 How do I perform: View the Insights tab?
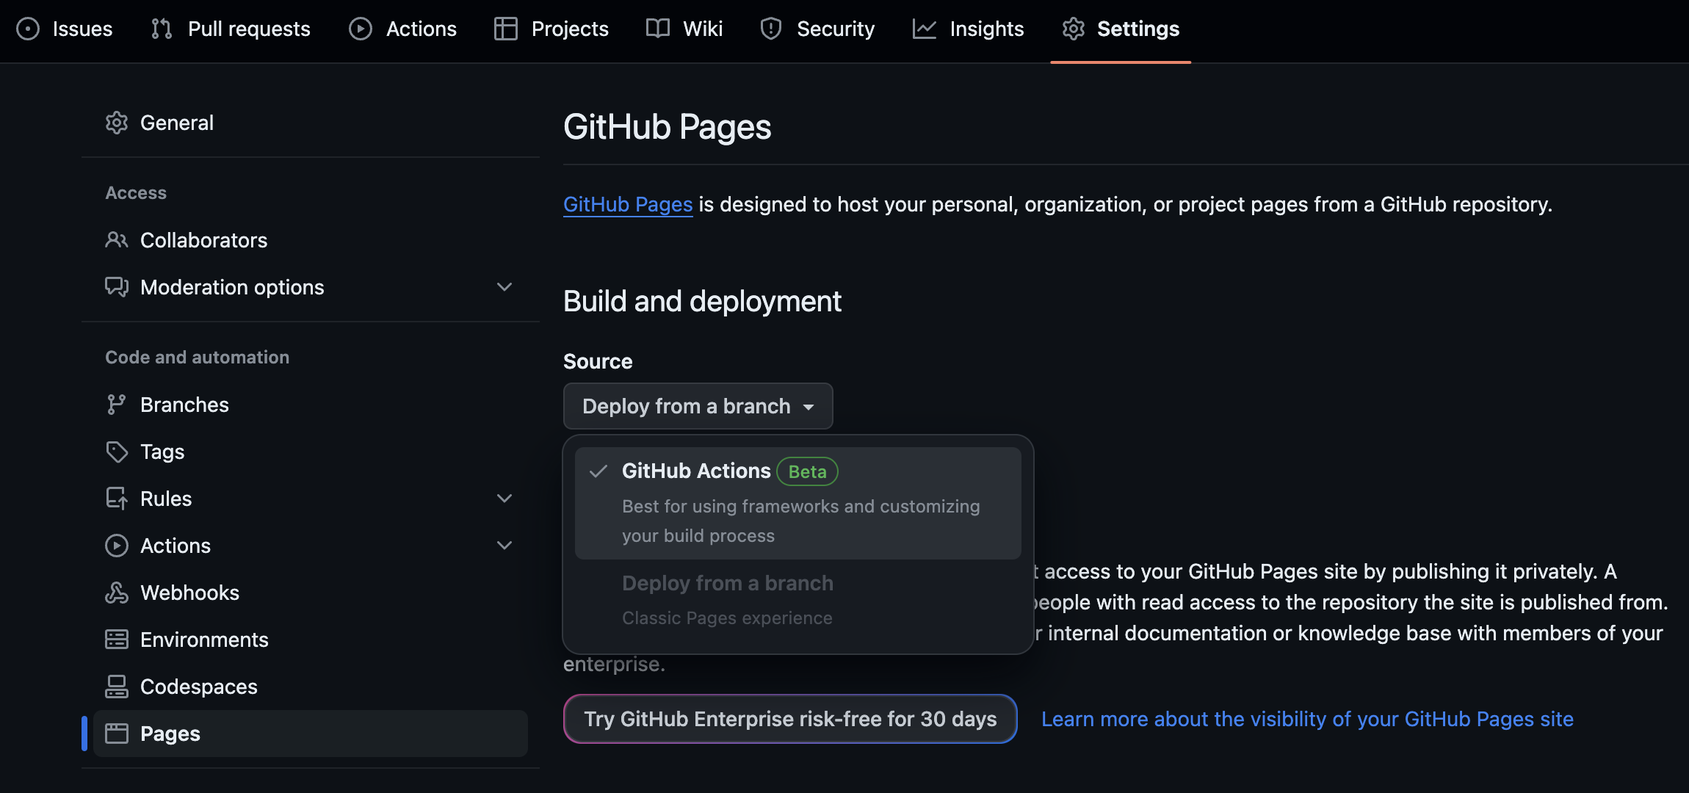coord(968,29)
